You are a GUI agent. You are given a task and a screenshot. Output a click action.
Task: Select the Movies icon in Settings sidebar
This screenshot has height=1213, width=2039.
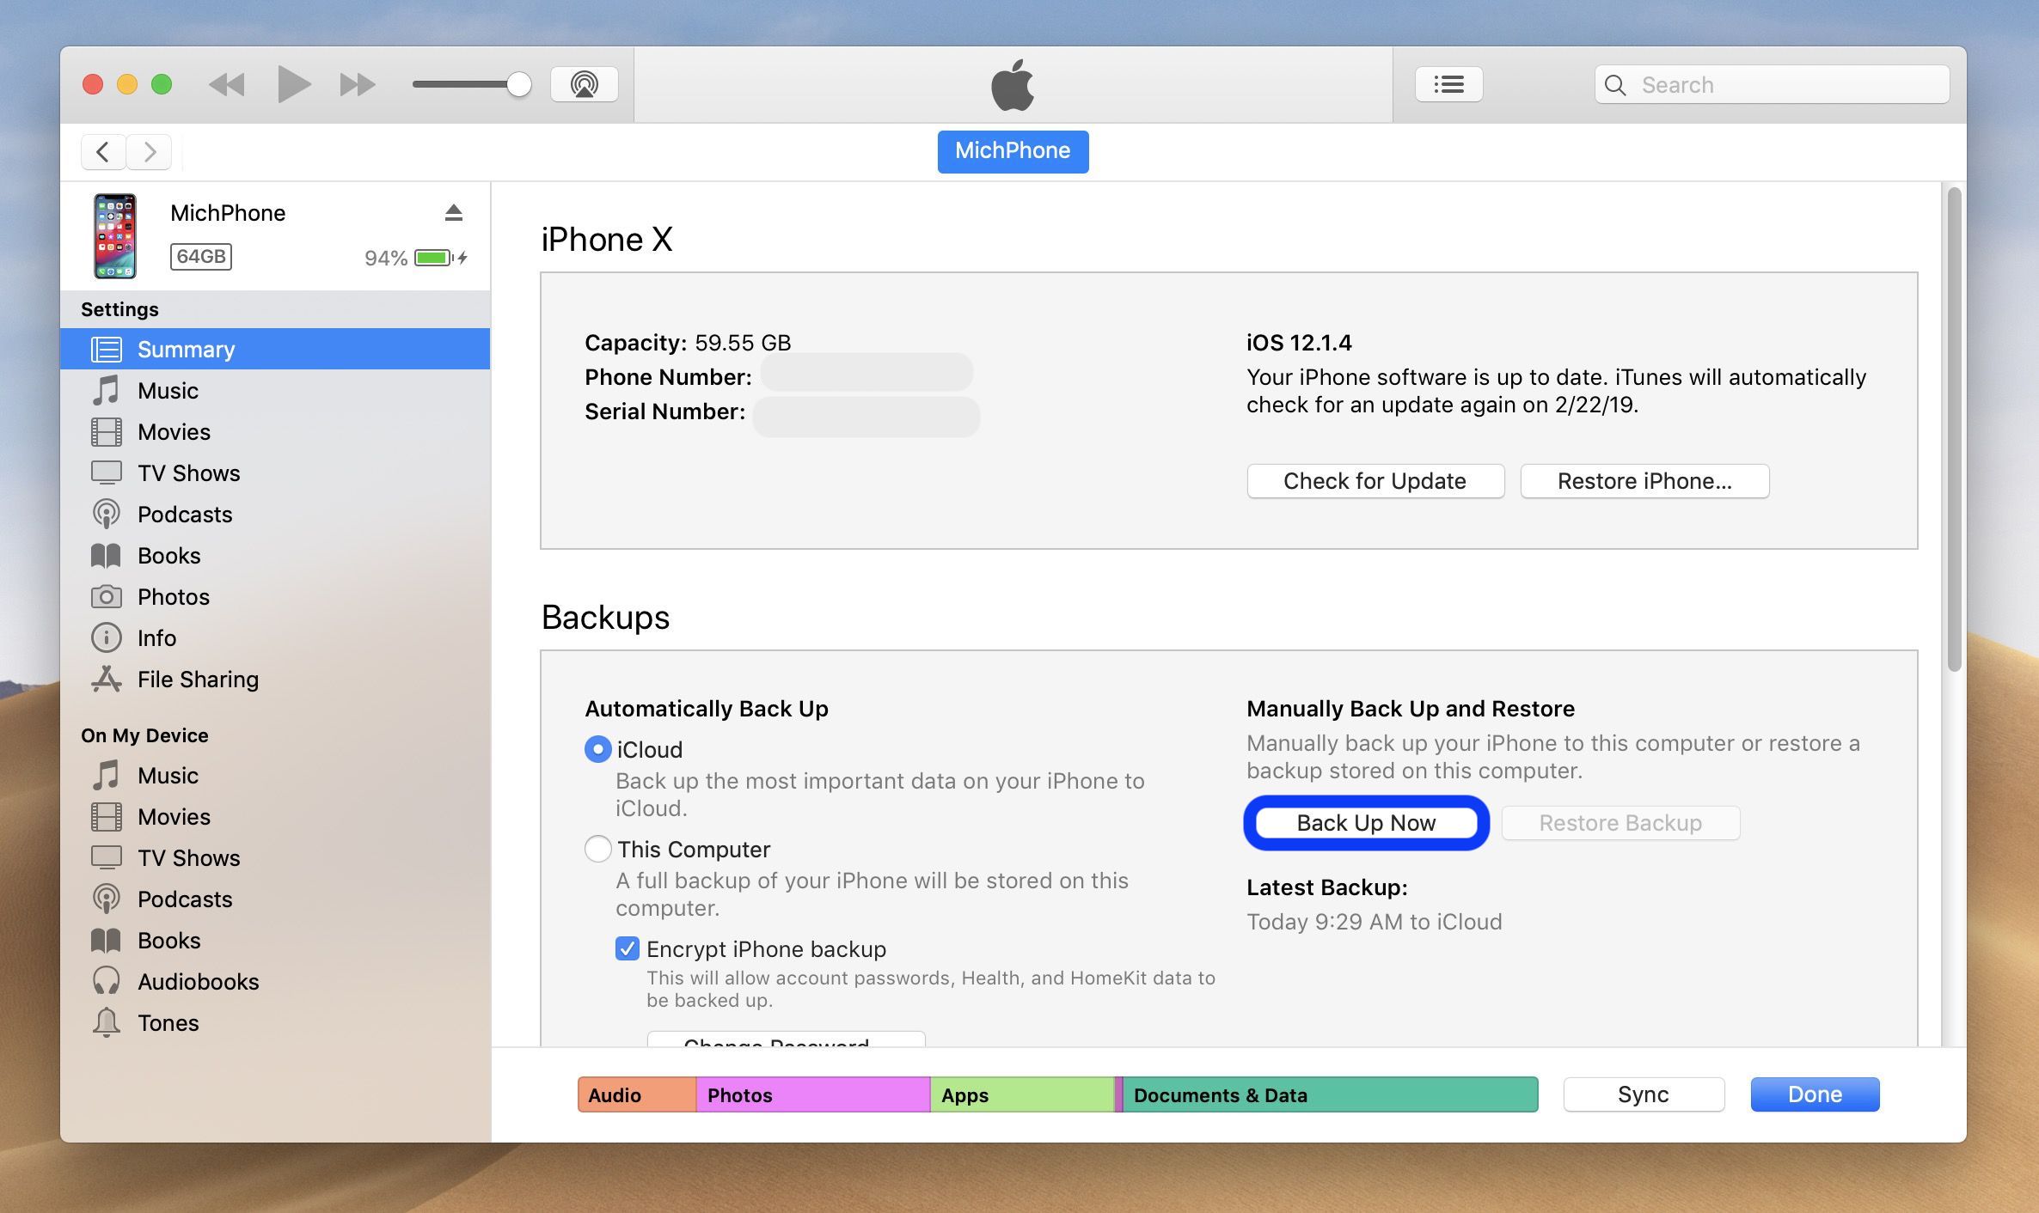click(x=108, y=430)
